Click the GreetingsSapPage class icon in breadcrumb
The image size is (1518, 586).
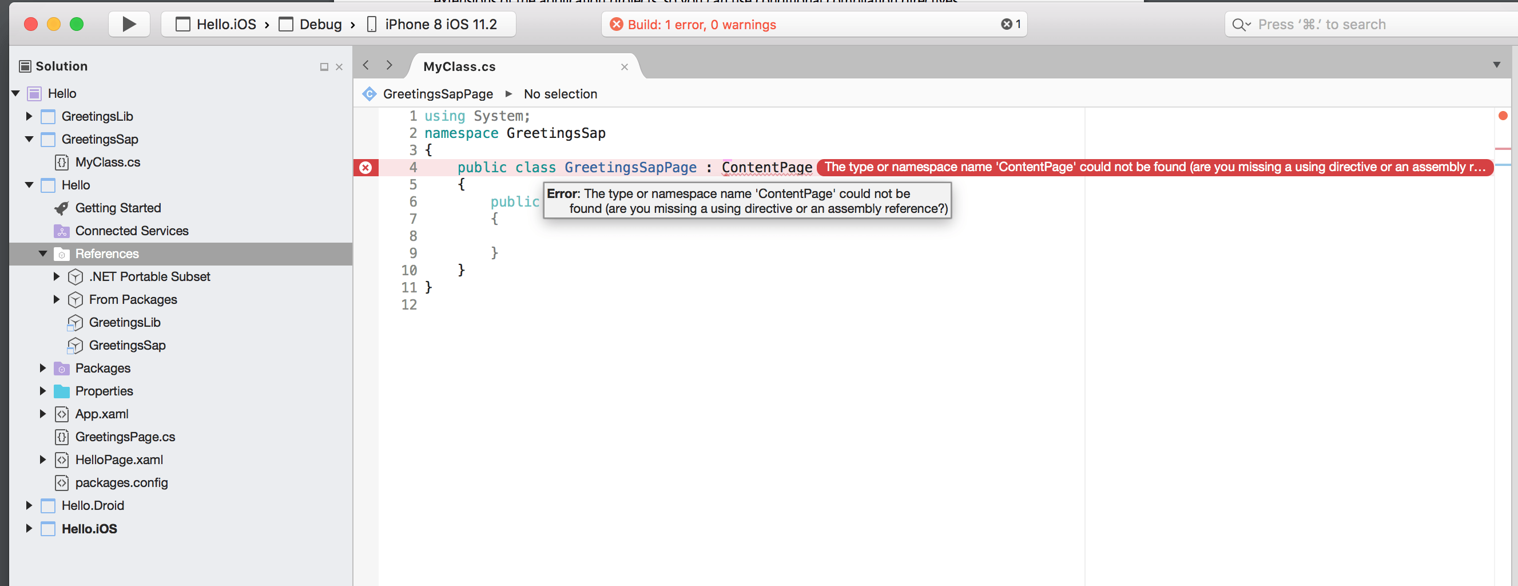tap(369, 94)
